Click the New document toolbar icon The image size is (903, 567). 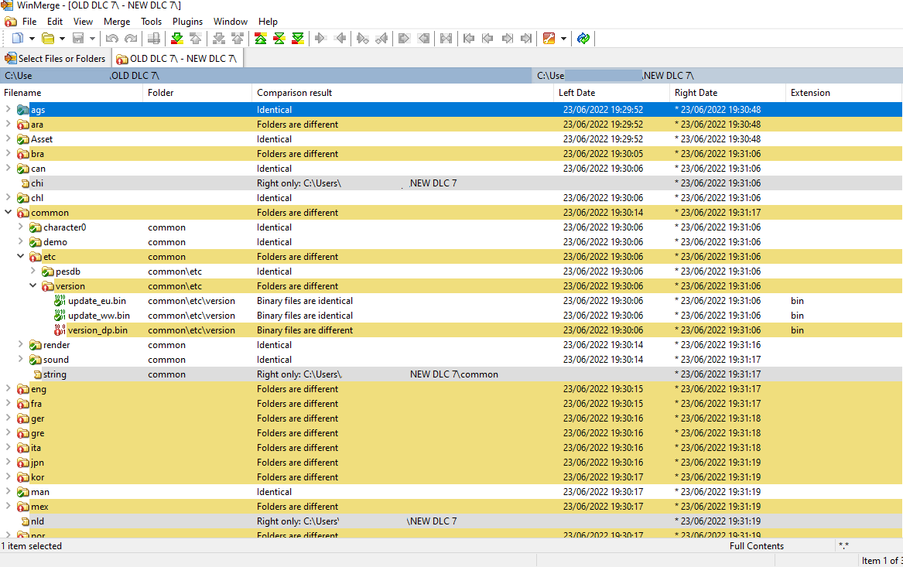coord(17,39)
